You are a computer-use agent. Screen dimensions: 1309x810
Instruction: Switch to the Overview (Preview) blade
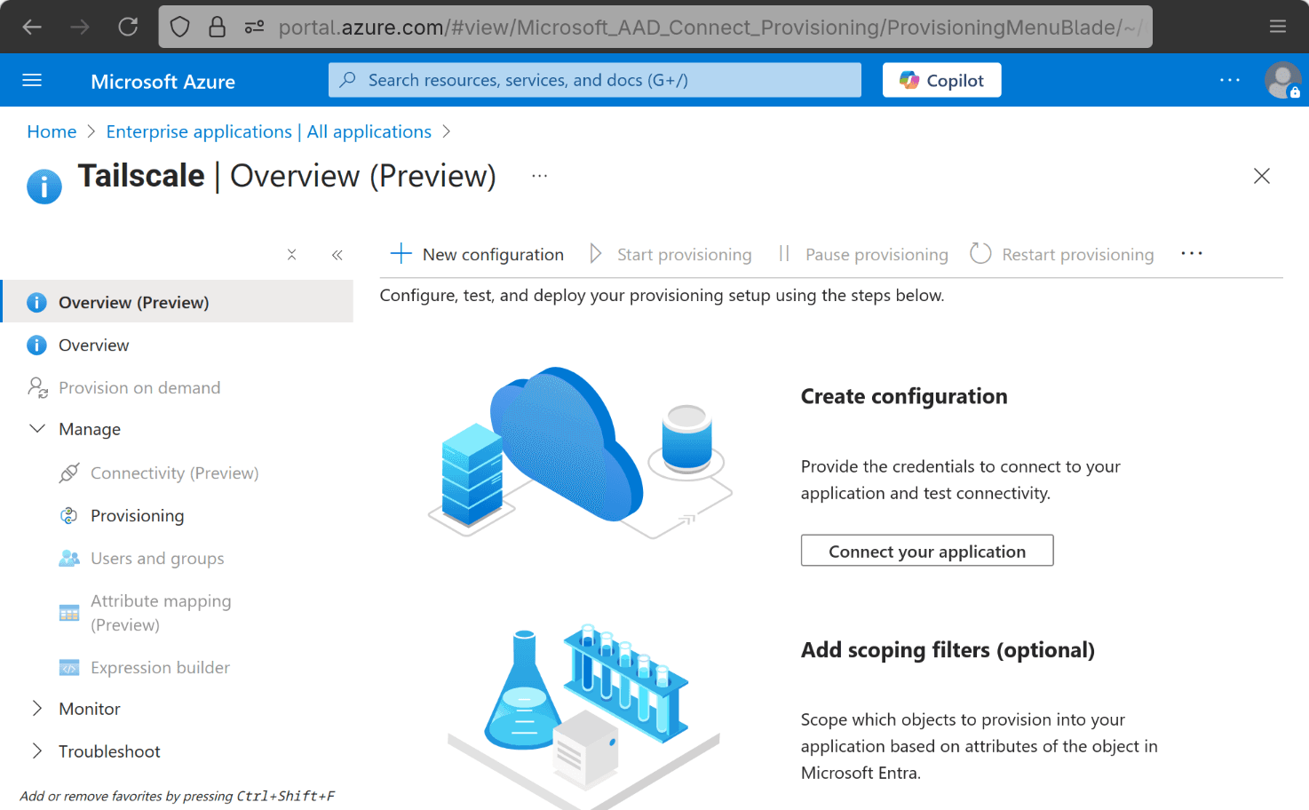pyautogui.click(x=134, y=301)
